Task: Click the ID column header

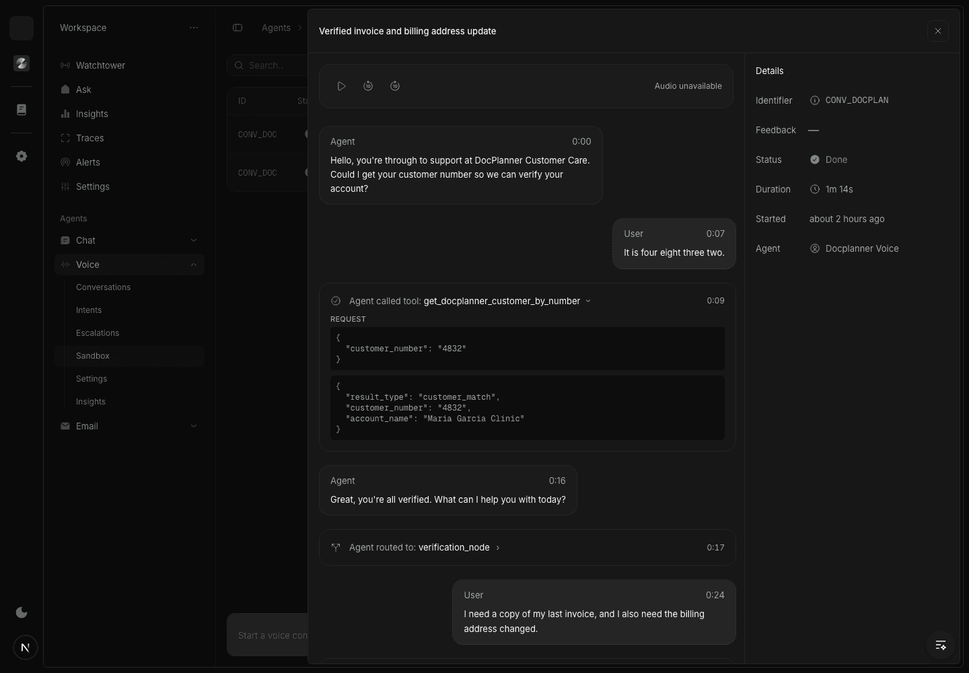Action: [x=242, y=101]
